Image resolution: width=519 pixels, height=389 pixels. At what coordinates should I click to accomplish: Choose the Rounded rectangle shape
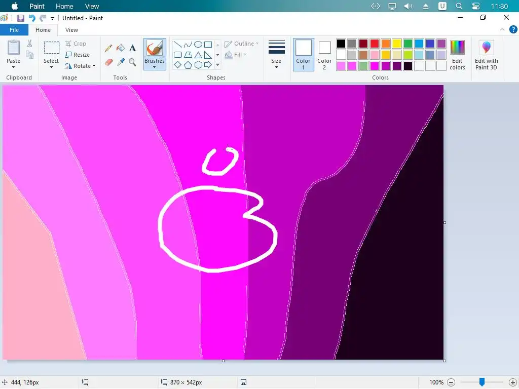pos(178,55)
